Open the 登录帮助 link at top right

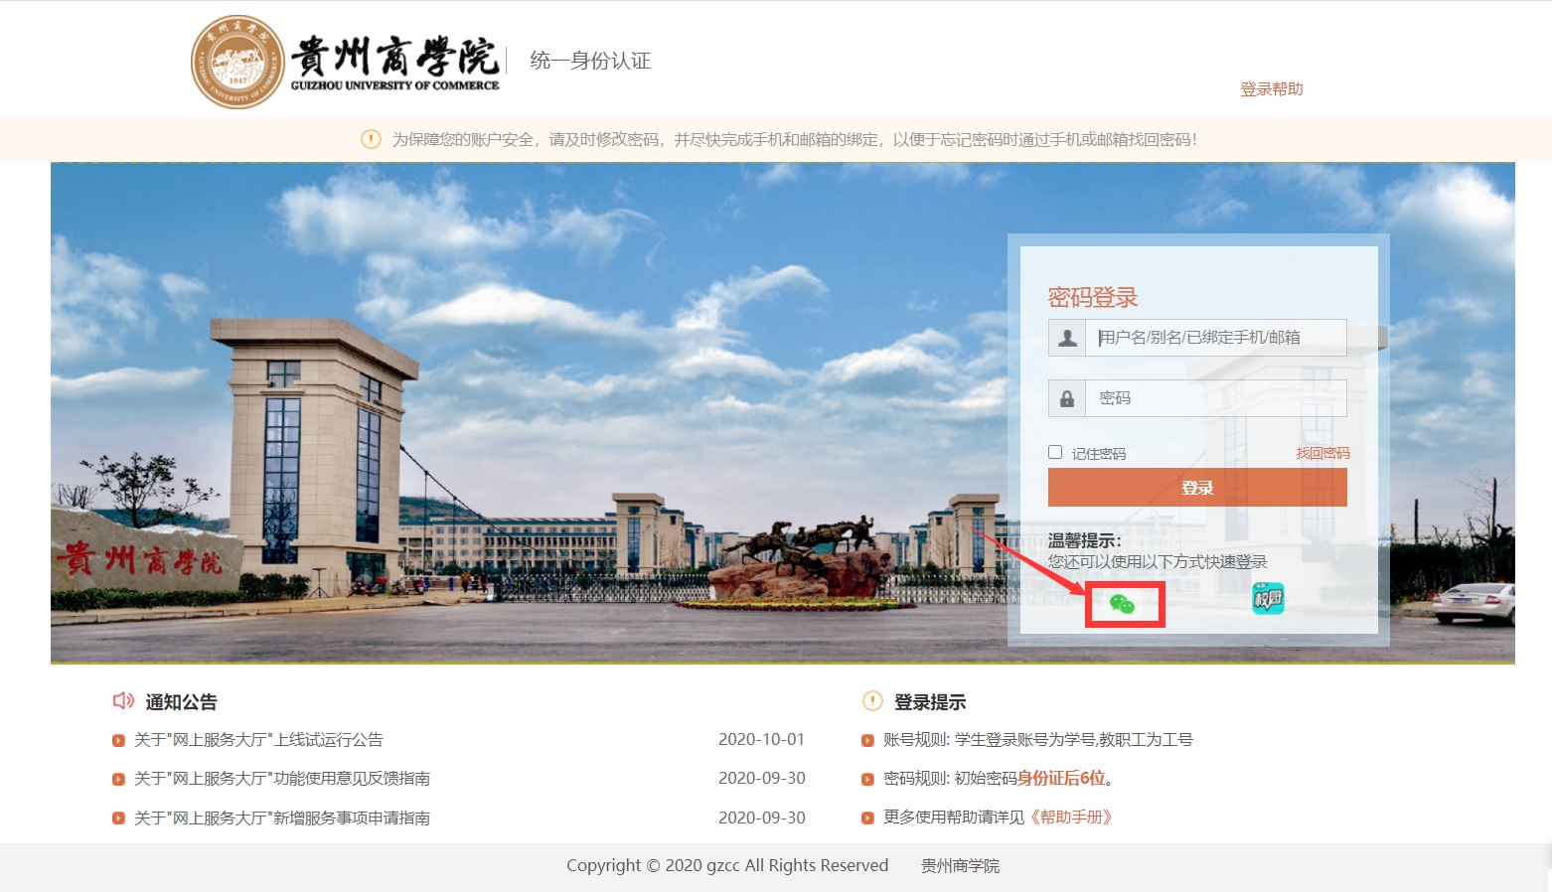click(x=1271, y=89)
